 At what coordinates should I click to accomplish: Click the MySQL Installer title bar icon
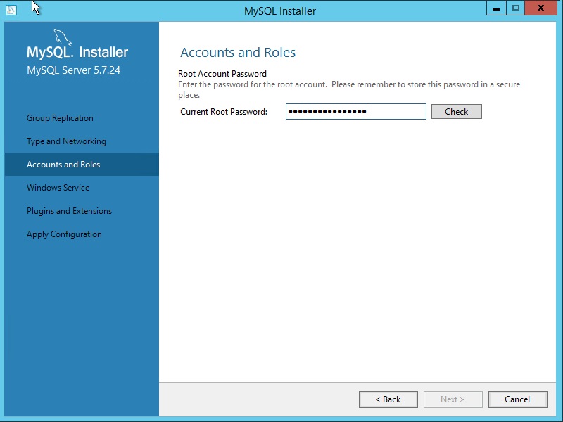click(x=11, y=10)
